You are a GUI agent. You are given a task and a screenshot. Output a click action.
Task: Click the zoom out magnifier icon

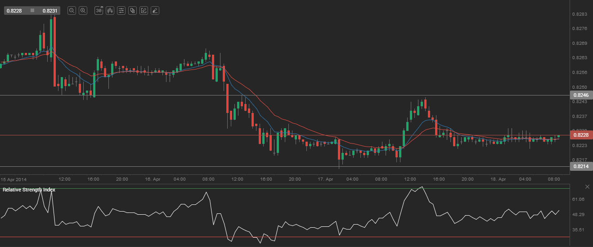click(x=72, y=10)
